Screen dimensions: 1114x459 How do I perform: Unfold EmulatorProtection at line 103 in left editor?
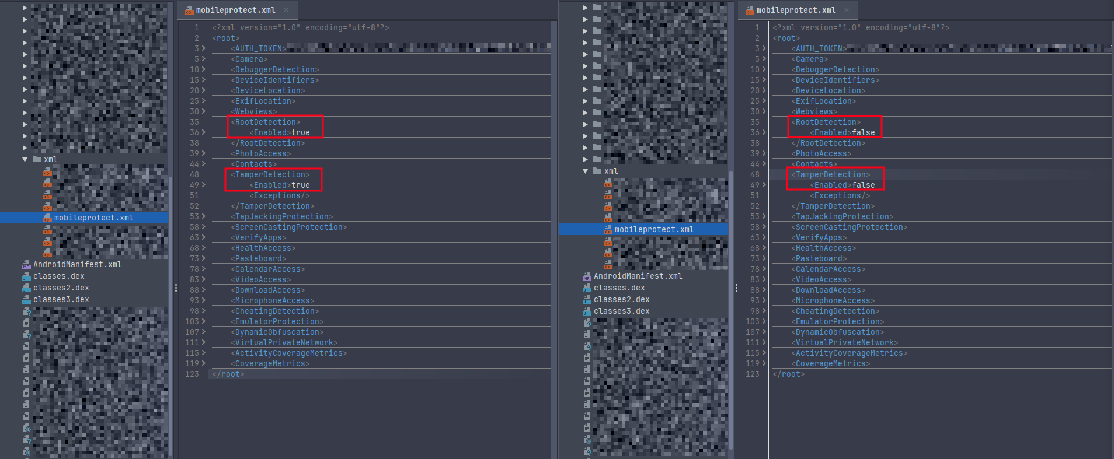203,321
